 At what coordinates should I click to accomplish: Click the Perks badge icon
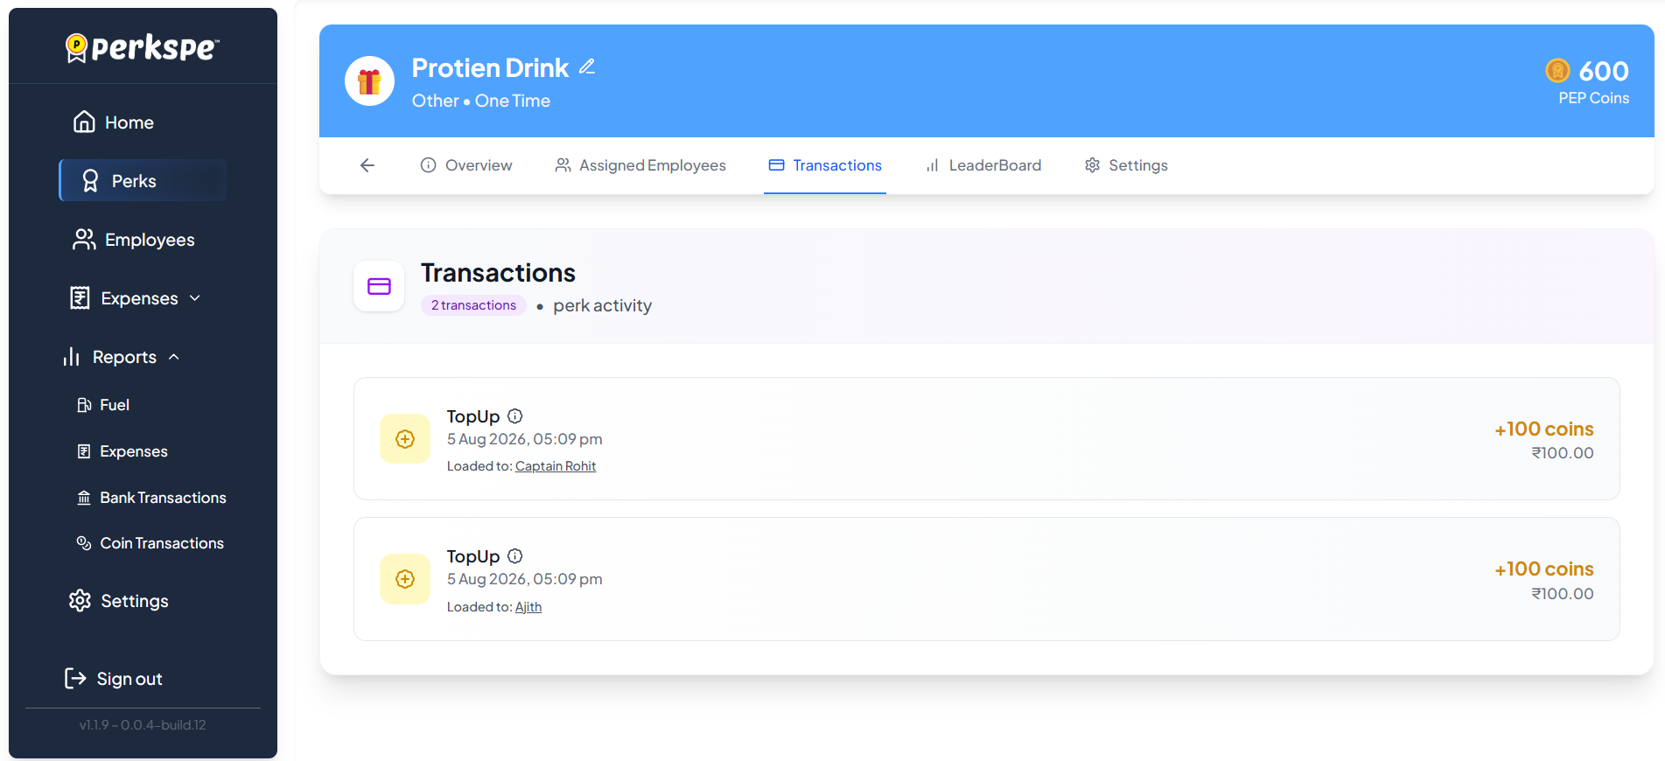tap(90, 181)
